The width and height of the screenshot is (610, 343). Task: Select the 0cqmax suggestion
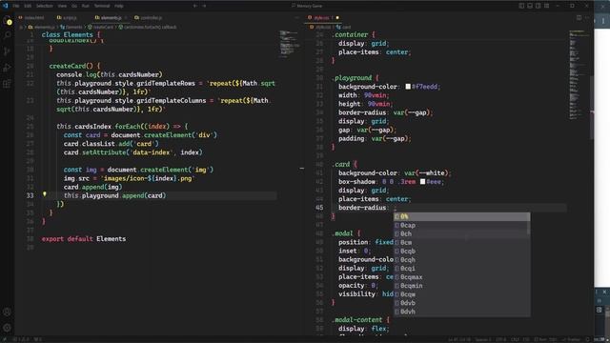point(461,277)
